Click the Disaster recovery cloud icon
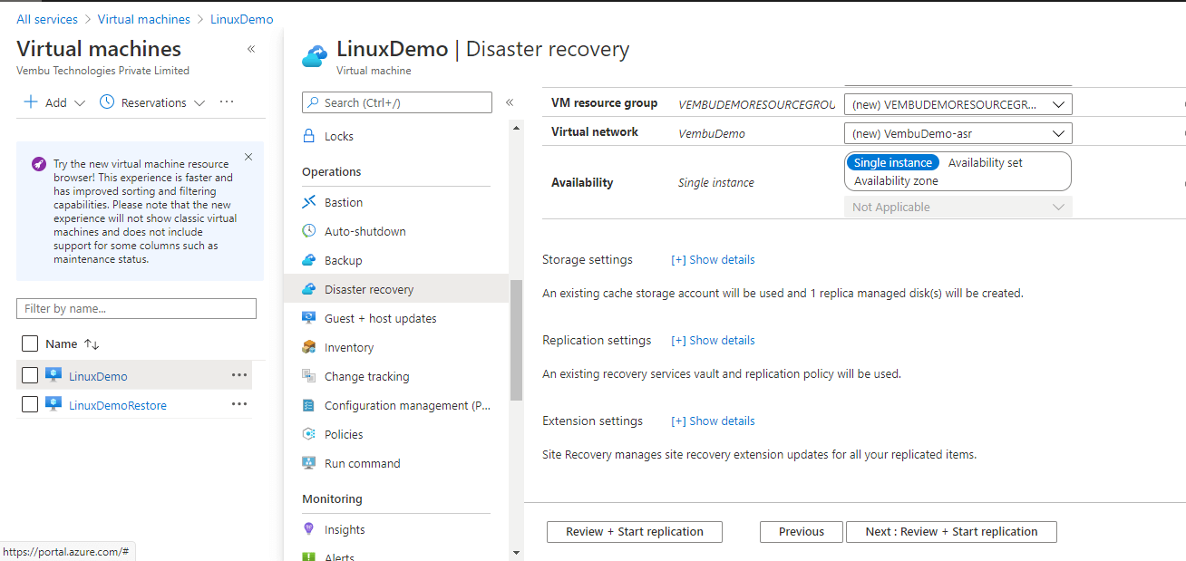This screenshot has height=561, width=1186. tap(308, 289)
